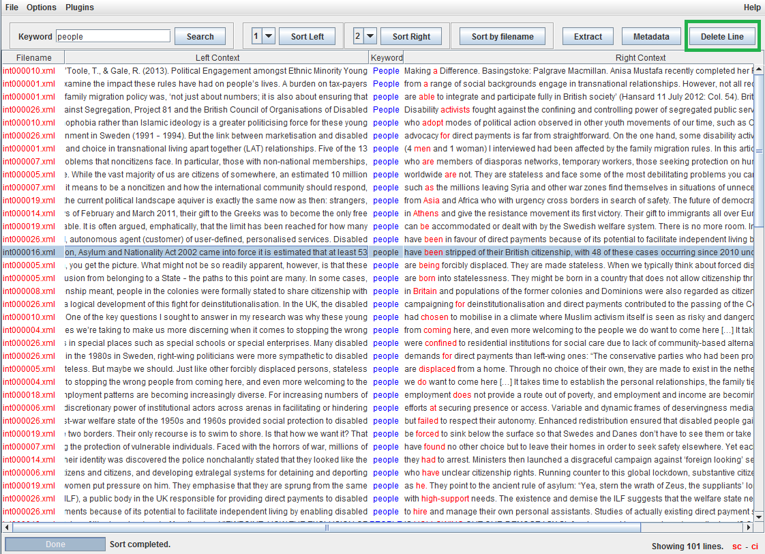The width and height of the screenshot is (765, 554).
Task: Click the 'Sort completed.' status message
Action: click(140, 544)
